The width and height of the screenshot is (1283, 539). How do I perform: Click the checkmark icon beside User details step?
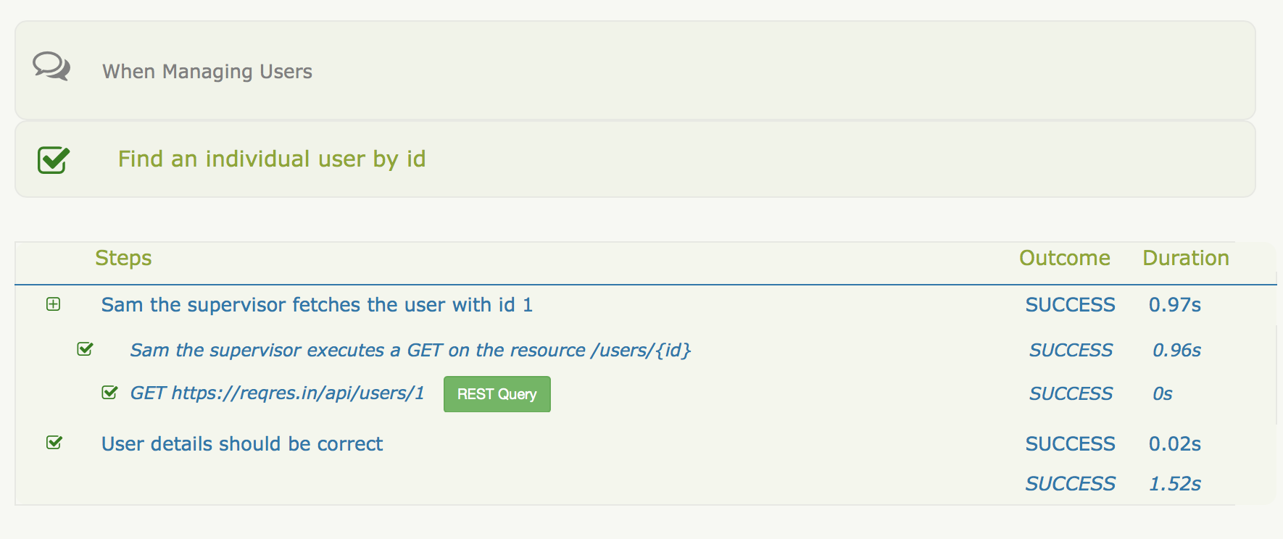coord(54,443)
